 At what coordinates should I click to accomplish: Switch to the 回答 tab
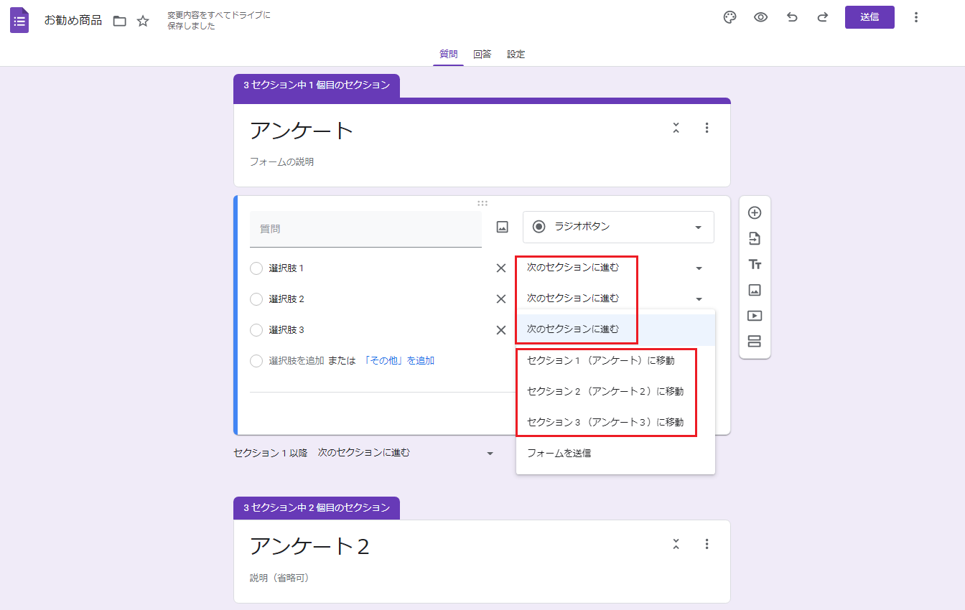[x=482, y=55]
